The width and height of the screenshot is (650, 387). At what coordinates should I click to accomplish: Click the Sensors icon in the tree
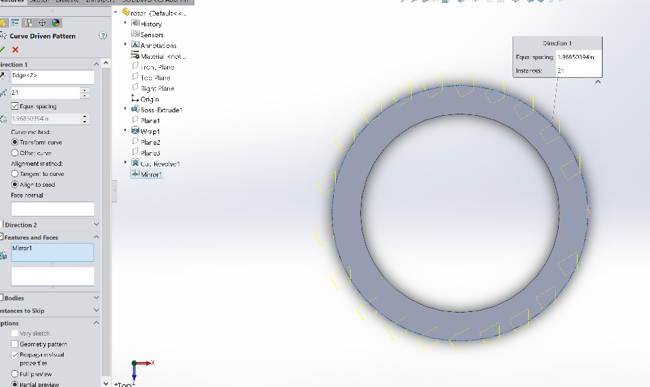click(x=135, y=34)
